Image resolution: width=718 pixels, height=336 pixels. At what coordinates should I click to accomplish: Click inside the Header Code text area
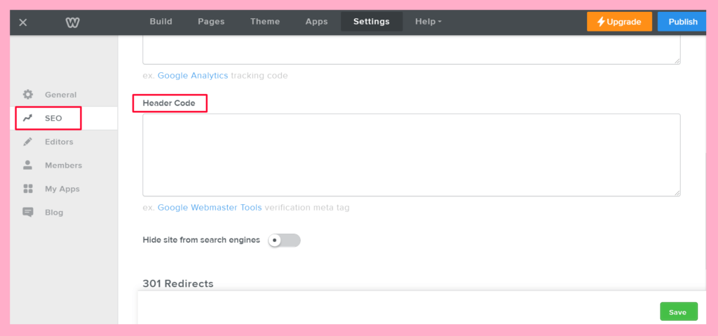(x=411, y=155)
